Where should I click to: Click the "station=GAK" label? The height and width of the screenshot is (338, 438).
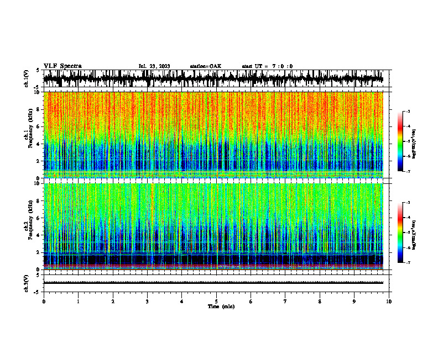(206, 66)
